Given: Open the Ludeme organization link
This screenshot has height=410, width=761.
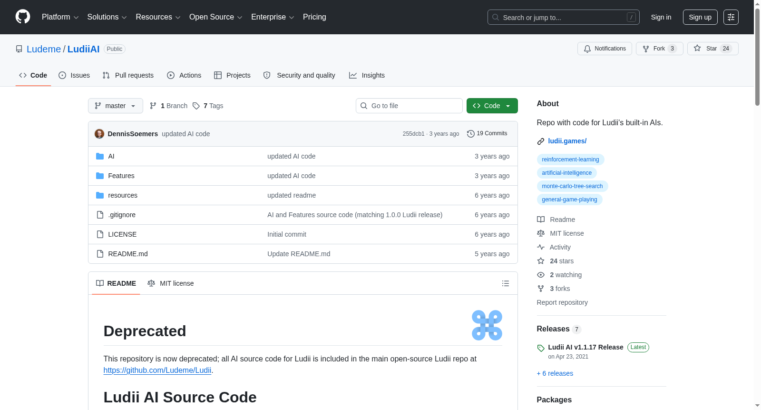Looking at the screenshot, I should 44,49.
